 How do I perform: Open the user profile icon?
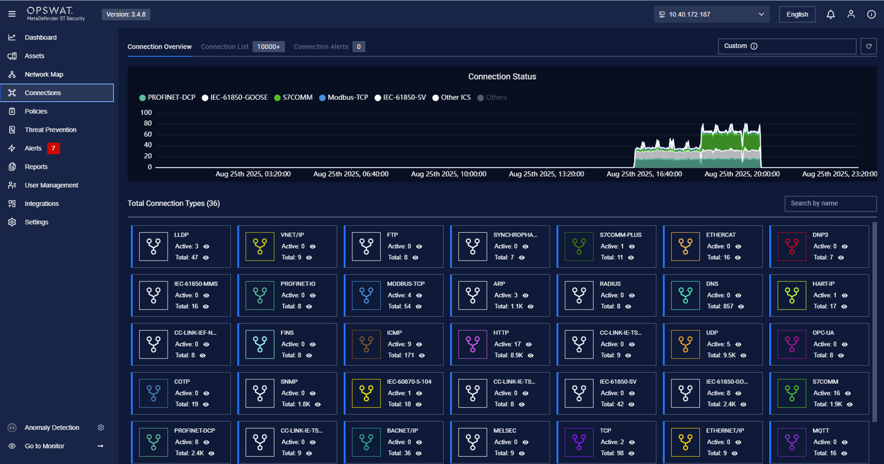(x=851, y=14)
